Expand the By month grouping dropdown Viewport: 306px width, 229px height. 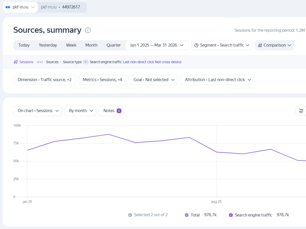click(x=80, y=111)
